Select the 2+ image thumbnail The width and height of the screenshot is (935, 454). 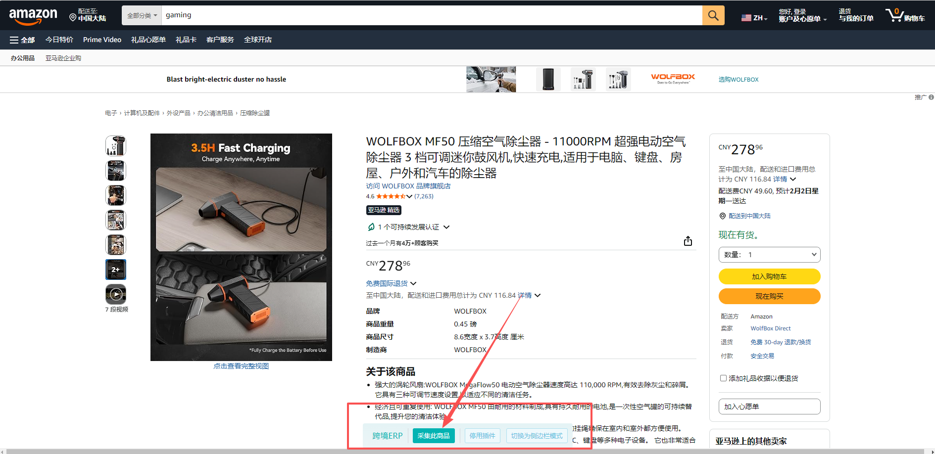(115, 269)
